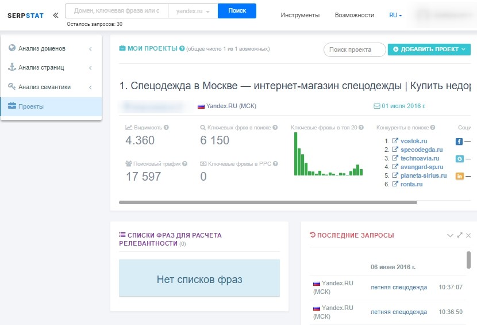Open competitor vostok.ru link
The image size is (477, 325).
coord(414,141)
